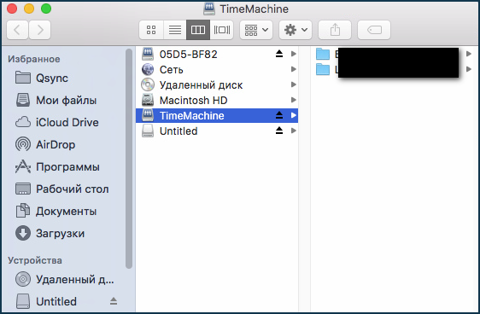This screenshot has height=314, width=480.
Task: Click the Qsync folder icon
Action: (23, 78)
